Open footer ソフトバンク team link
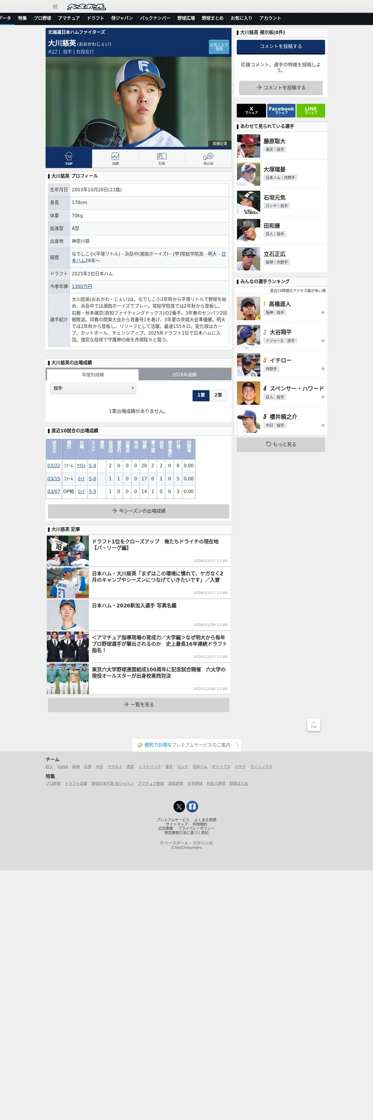 pos(150,766)
